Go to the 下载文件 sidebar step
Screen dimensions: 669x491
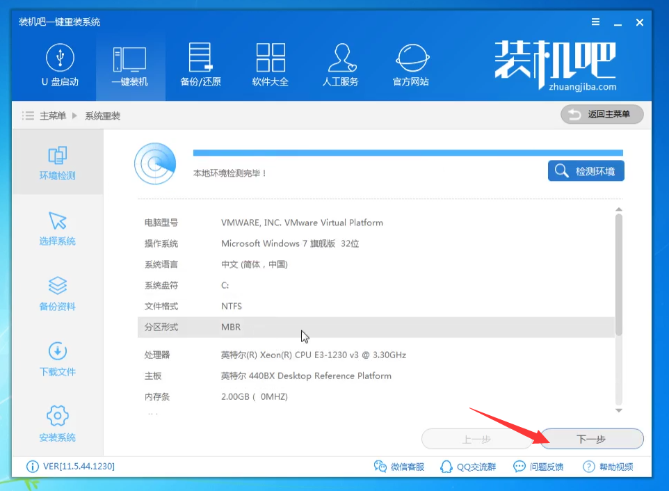(x=58, y=360)
